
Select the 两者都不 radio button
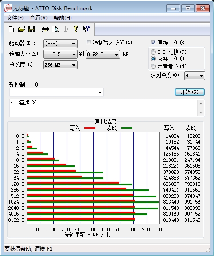153,66
